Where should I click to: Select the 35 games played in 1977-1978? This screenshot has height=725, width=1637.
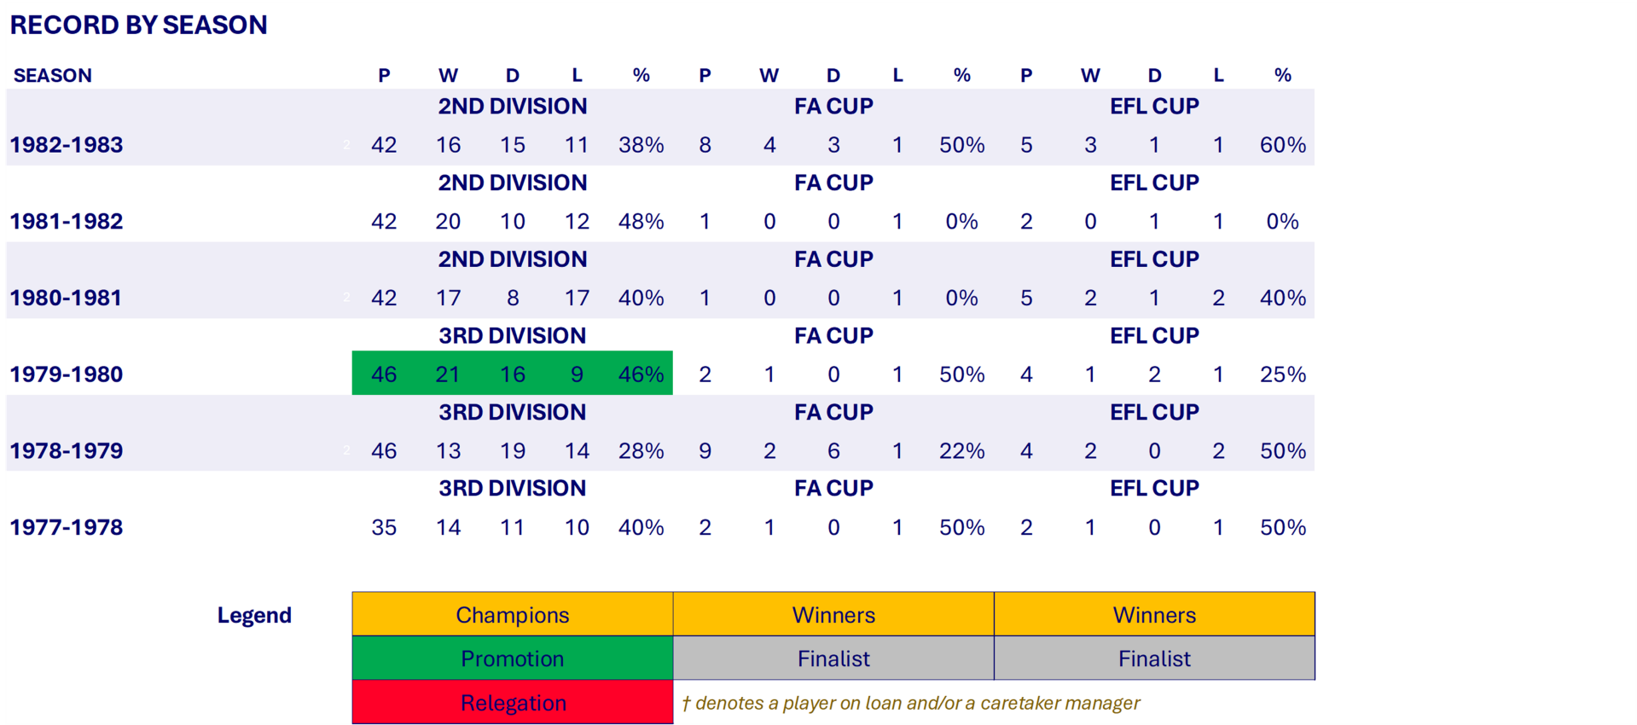(384, 528)
